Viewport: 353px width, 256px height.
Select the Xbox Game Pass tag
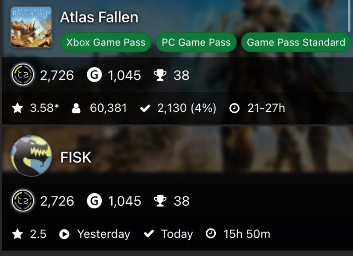[106, 42]
